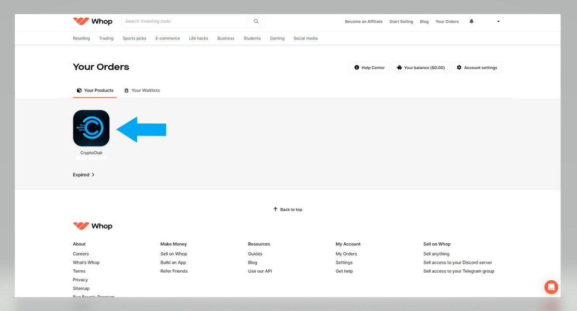This screenshot has height=311, width=577.
Task: Click Get help footer link
Action: pyautogui.click(x=344, y=271)
